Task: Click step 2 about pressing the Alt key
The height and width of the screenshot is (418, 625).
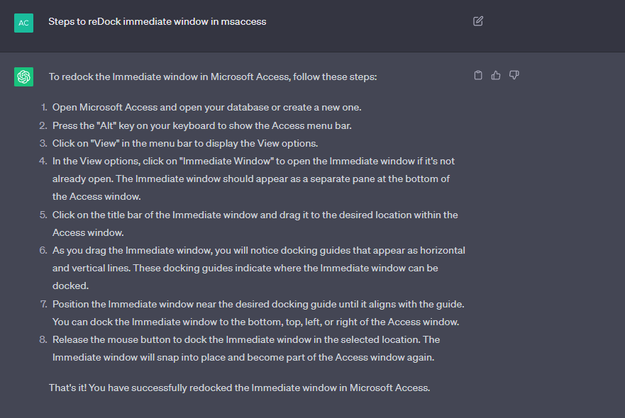Action: click(x=201, y=125)
